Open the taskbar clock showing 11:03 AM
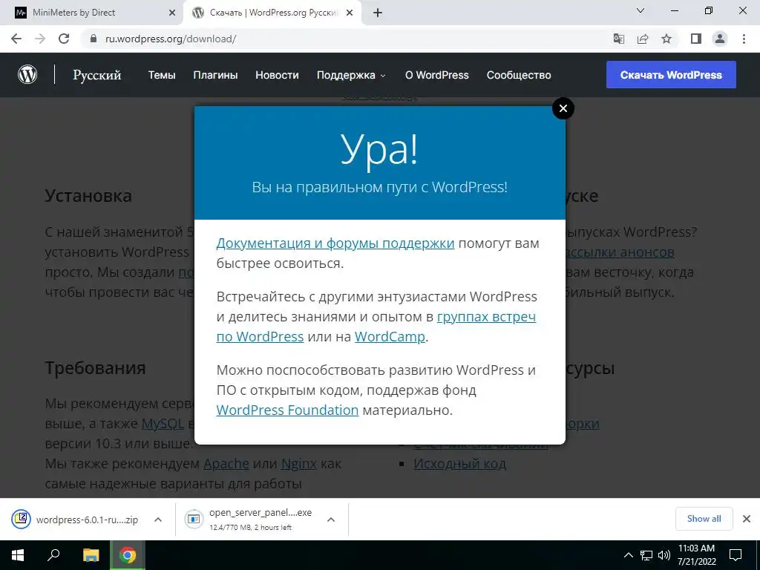The height and width of the screenshot is (570, 760). tap(696, 555)
